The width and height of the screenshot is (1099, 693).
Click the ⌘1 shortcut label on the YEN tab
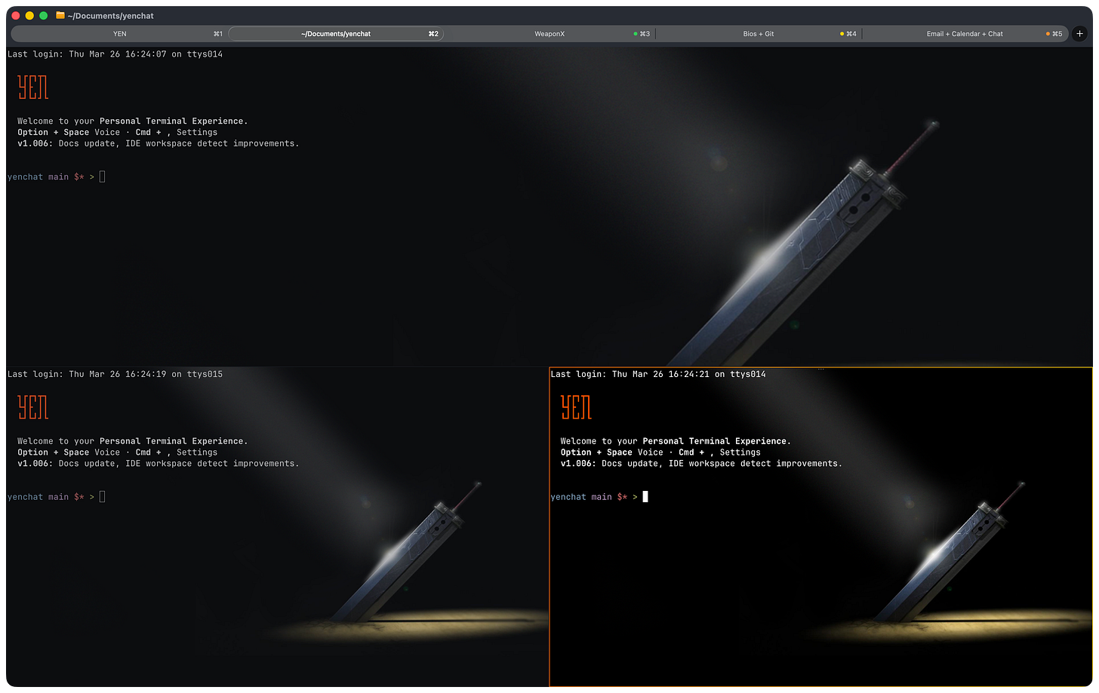218,34
